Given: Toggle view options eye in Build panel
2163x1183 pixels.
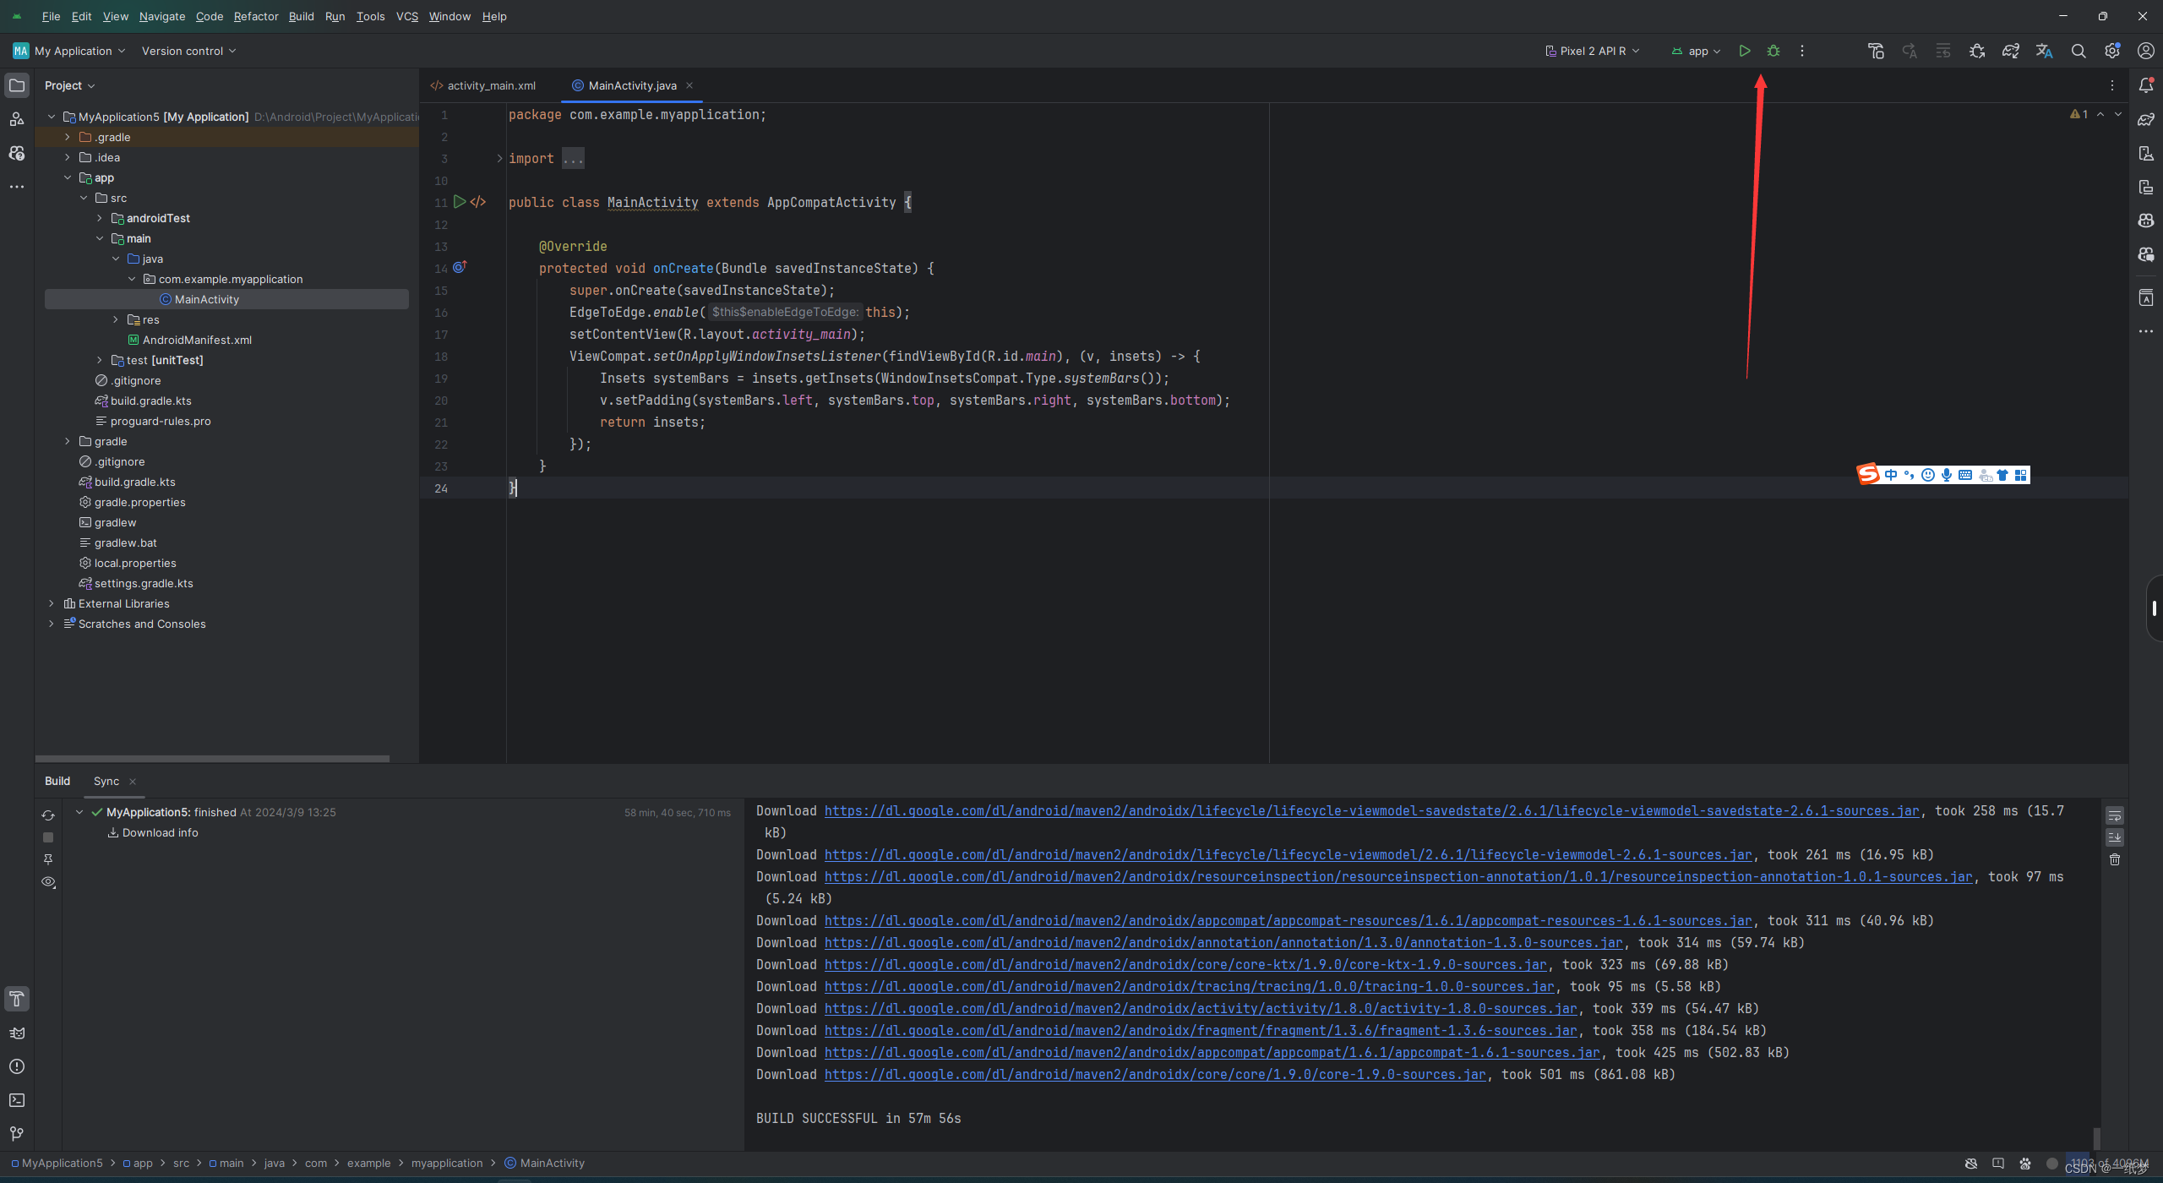Looking at the screenshot, I should tap(48, 882).
